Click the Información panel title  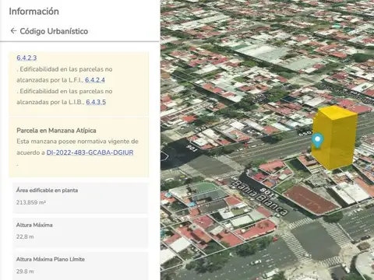[34, 12]
